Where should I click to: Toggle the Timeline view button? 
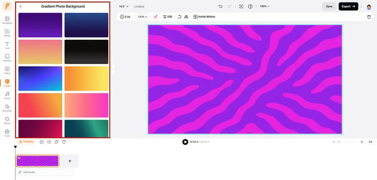pyautogui.click(x=26, y=142)
